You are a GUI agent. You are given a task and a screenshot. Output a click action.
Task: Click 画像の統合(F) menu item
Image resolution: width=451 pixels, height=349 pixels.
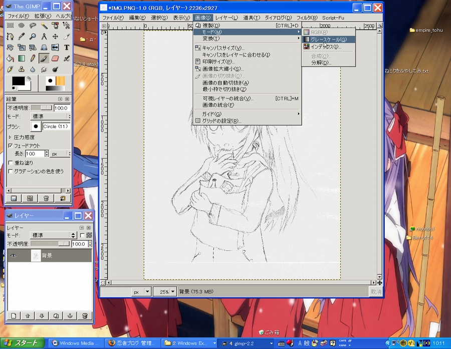(x=248, y=105)
